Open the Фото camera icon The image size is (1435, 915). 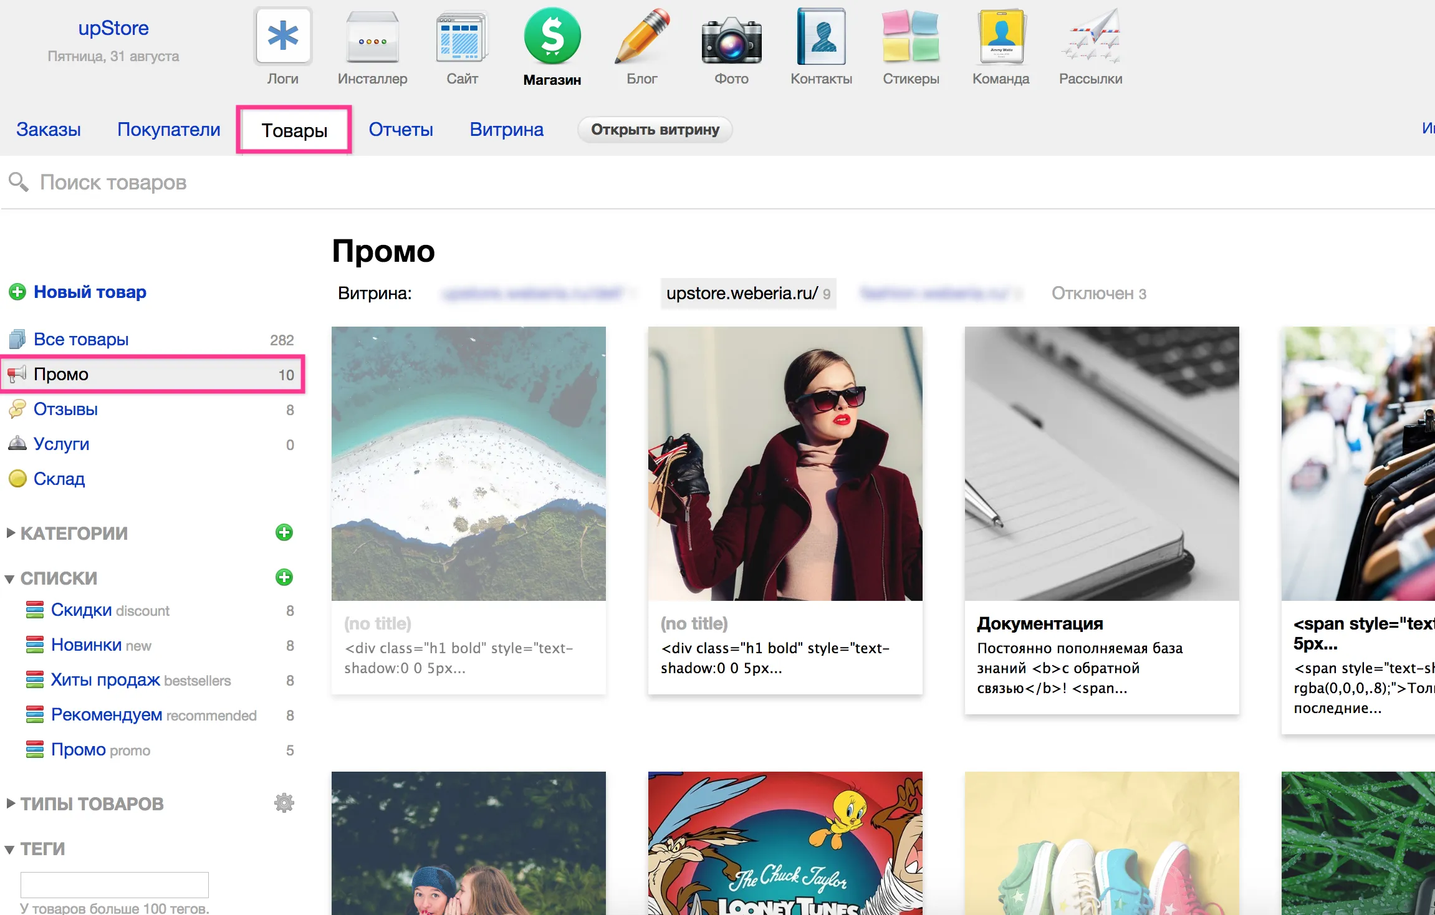(731, 40)
